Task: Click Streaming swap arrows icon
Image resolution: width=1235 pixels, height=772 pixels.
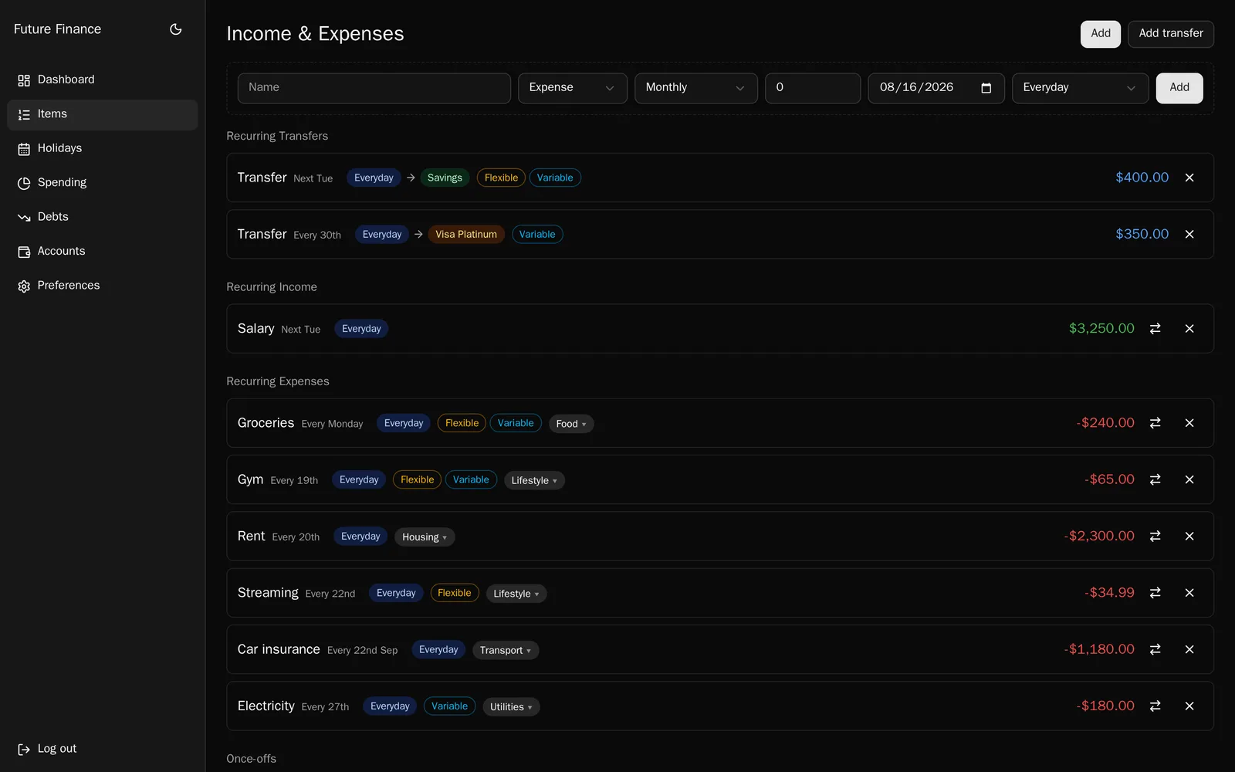Action: (x=1155, y=593)
